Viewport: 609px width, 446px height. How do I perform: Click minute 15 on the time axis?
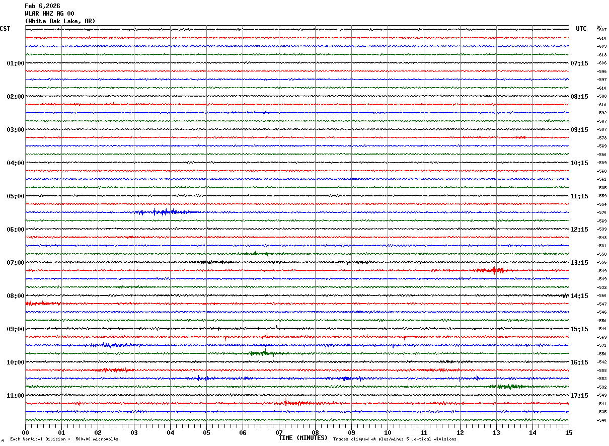(568, 432)
